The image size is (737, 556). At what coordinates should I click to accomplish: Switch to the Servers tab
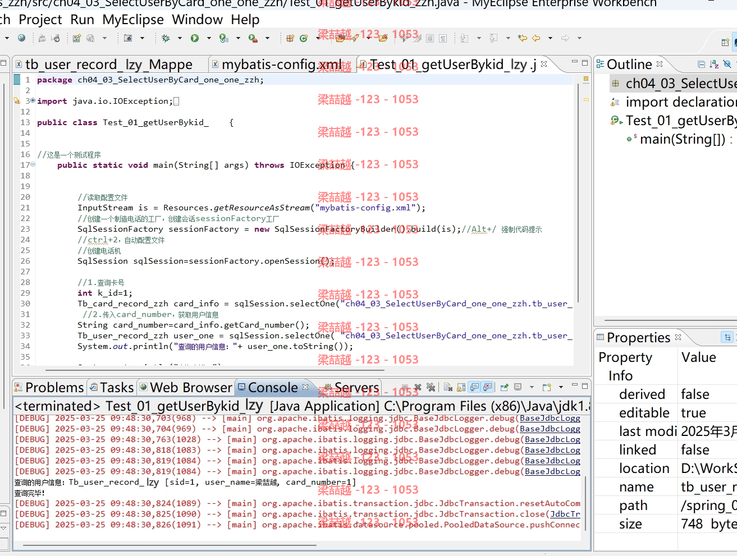tap(351, 388)
